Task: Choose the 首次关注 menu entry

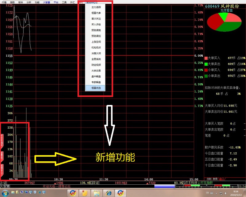Action: [x=95, y=19]
